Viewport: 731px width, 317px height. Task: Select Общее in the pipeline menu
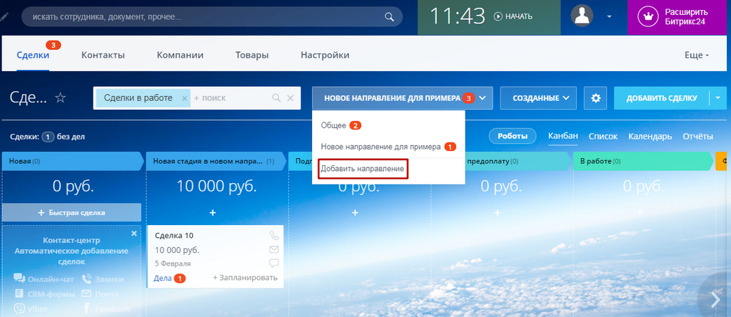tap(333, 125)
